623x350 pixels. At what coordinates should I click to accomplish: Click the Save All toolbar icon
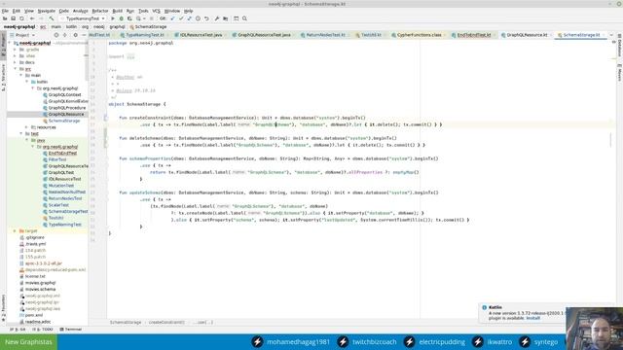click(x=13, y=18)
